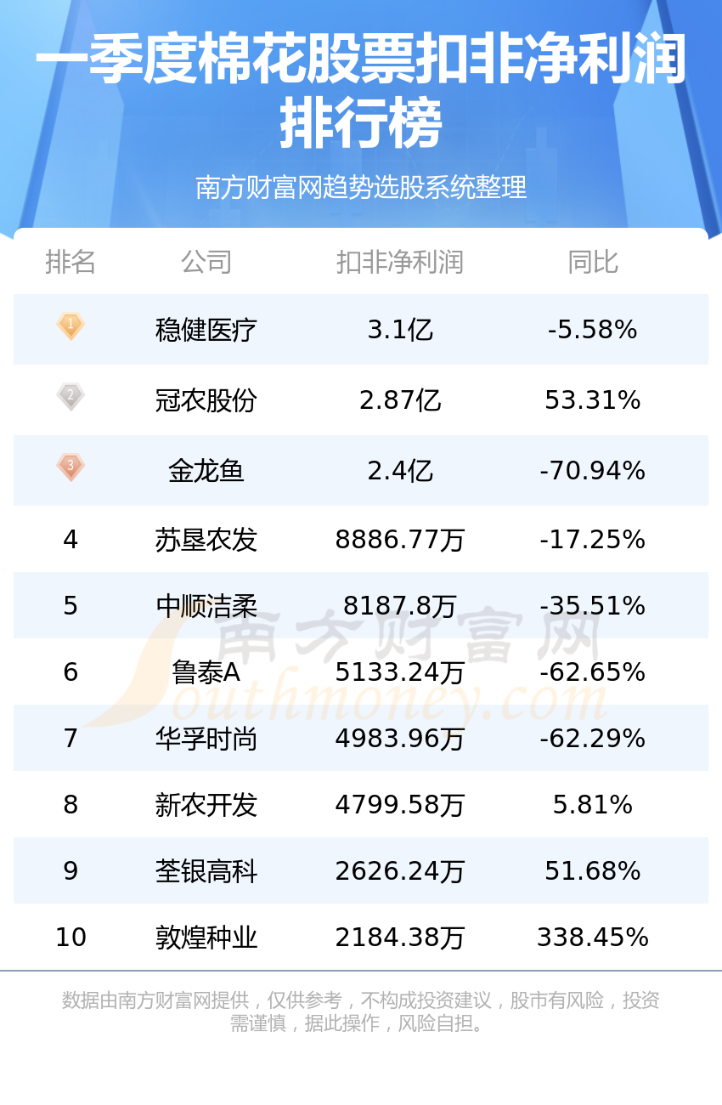Click the 扣非净利润 column header
The image size is (722, 1105).
(x=400, y=263)
